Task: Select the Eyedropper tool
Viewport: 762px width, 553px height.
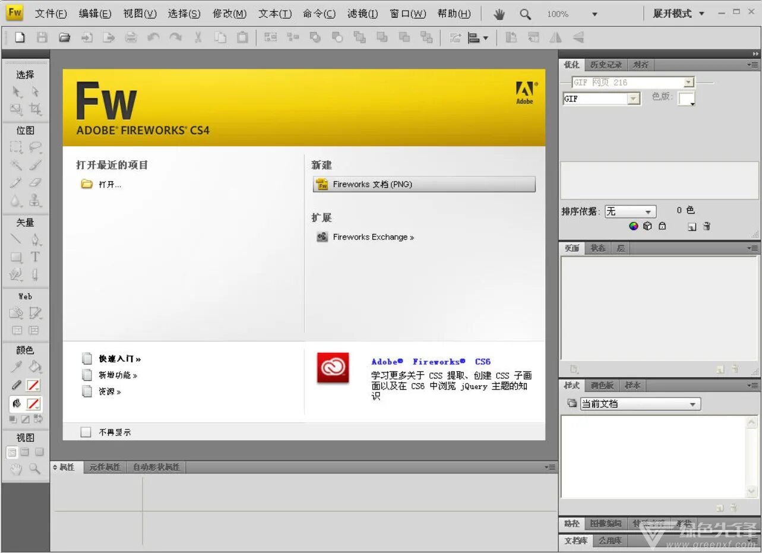Action: (x=17, y=367)
